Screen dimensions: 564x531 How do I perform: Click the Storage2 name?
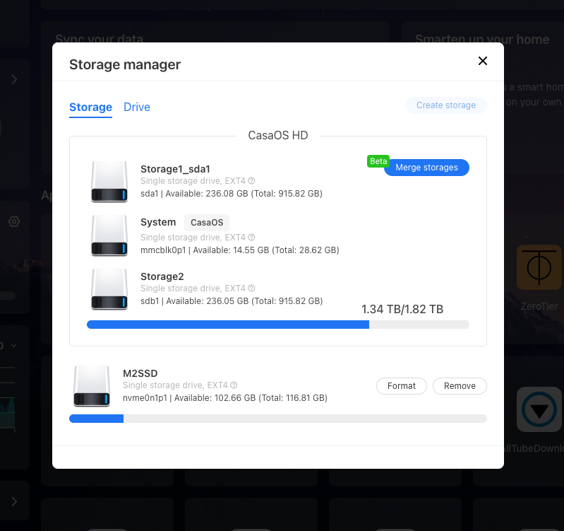point(162,276)
